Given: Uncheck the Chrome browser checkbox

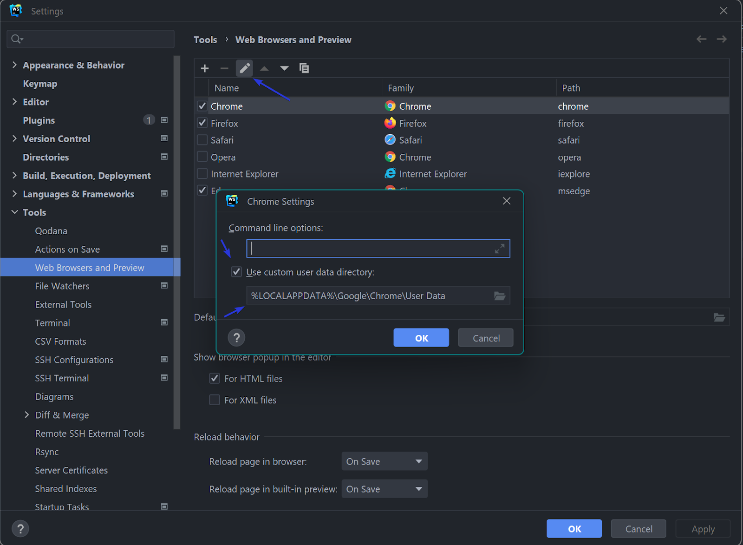Looking at the screenshot, I should coord(202,106).
